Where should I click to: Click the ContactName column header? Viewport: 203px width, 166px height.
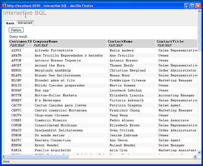click(120, 41)
